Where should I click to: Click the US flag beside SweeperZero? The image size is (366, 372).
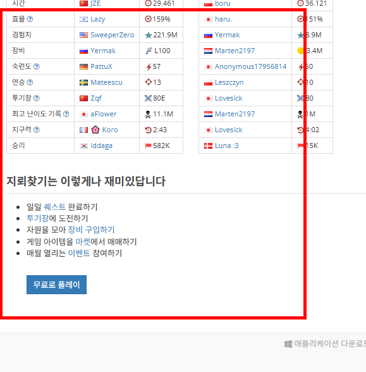[83, 35]
